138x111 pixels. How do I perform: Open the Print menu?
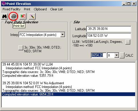[x=27, y=9]
